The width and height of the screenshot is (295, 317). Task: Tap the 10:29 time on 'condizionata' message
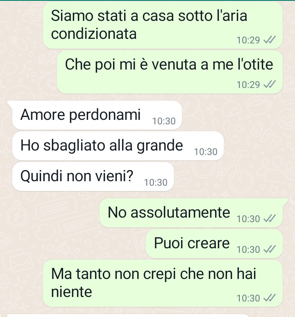tap(248, 40)
